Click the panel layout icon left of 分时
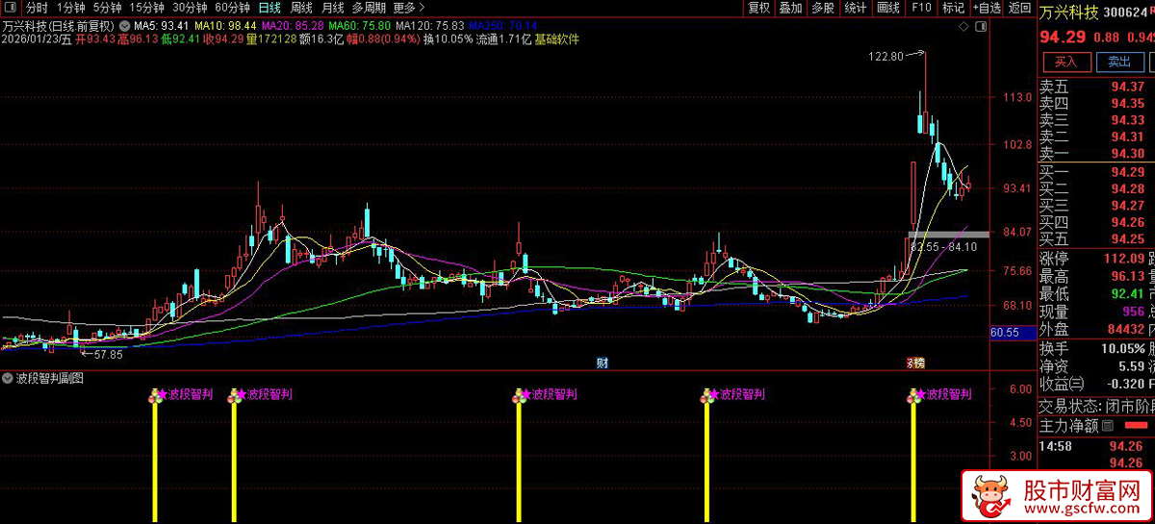 pos(9,8)
